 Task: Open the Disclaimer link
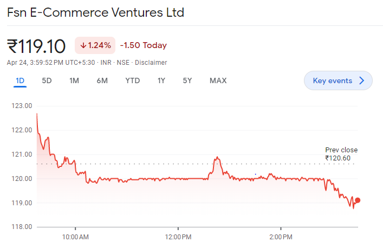151,63
